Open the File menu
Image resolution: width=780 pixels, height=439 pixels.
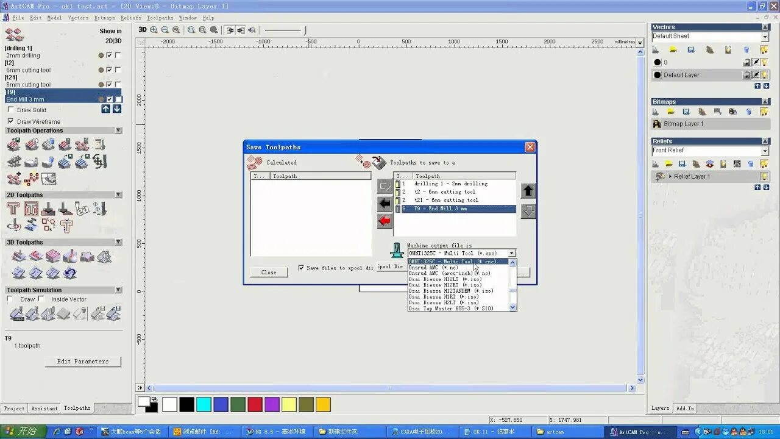pos(18,18)
